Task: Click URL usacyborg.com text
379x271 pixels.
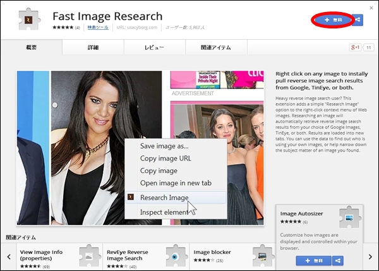Action: pyautogui.click(x=137, y=27)
